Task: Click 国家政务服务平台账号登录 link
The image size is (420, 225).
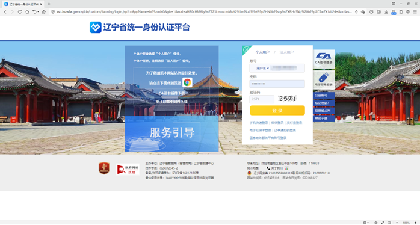Action: coord(268,138)
